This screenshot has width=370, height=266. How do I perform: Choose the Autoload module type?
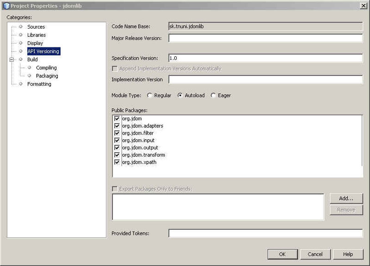tap(180, 95)
